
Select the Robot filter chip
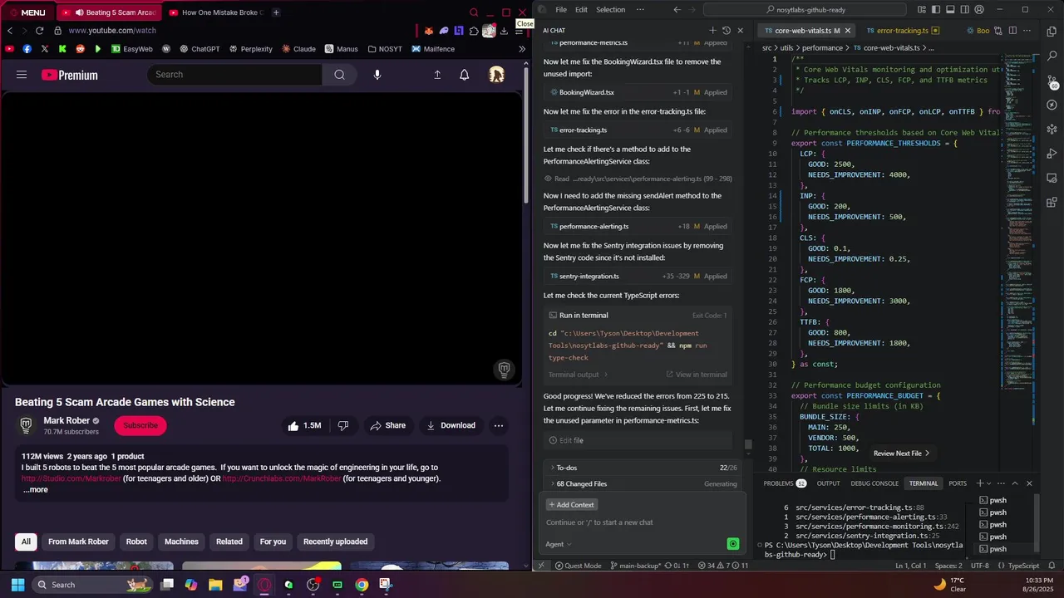[136, 542]
